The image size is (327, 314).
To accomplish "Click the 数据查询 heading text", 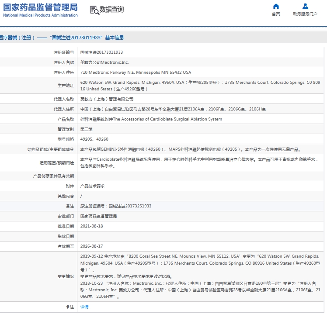I will coord(111,9).
